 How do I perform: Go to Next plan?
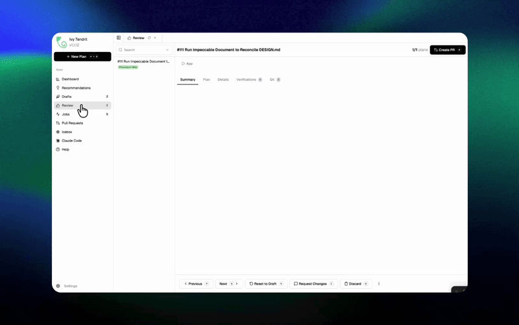pyautogui.click(x=229, y=284)
